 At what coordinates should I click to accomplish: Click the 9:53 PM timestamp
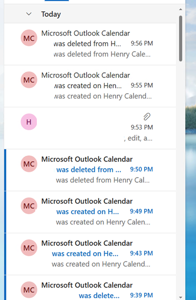click(142, 127)
